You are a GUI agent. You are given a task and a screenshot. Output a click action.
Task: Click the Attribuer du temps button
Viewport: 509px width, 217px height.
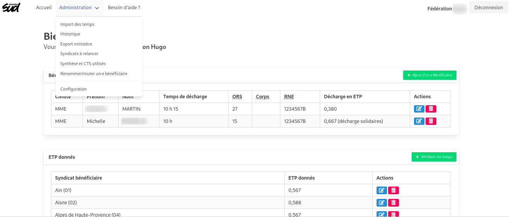coord(434,157)
